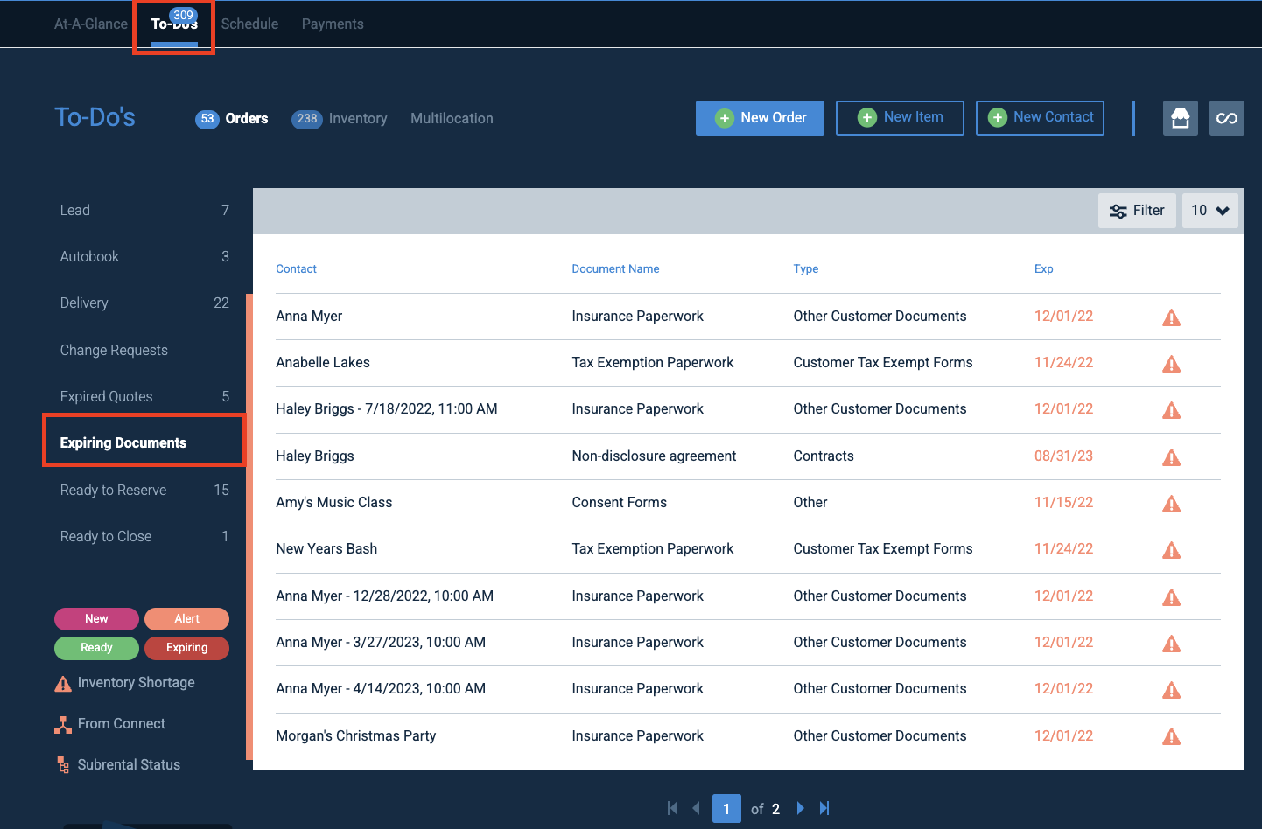The height and width of the screenshot is (829, 1262).
Task: Jump to last page with skip-forward arrow
Action: point(824,808)
